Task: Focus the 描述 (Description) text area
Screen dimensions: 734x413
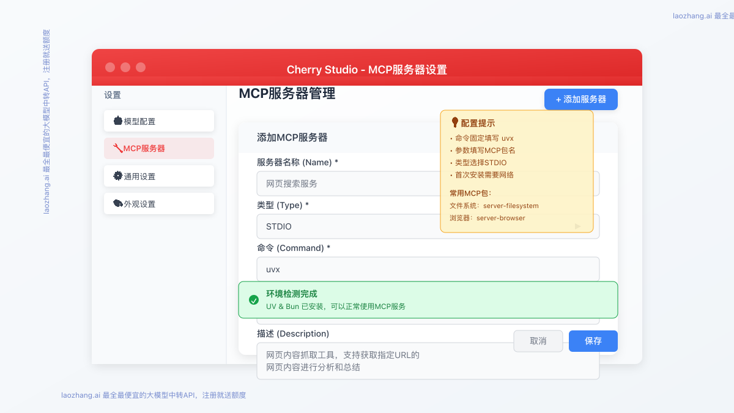Action: click(428, 361)
